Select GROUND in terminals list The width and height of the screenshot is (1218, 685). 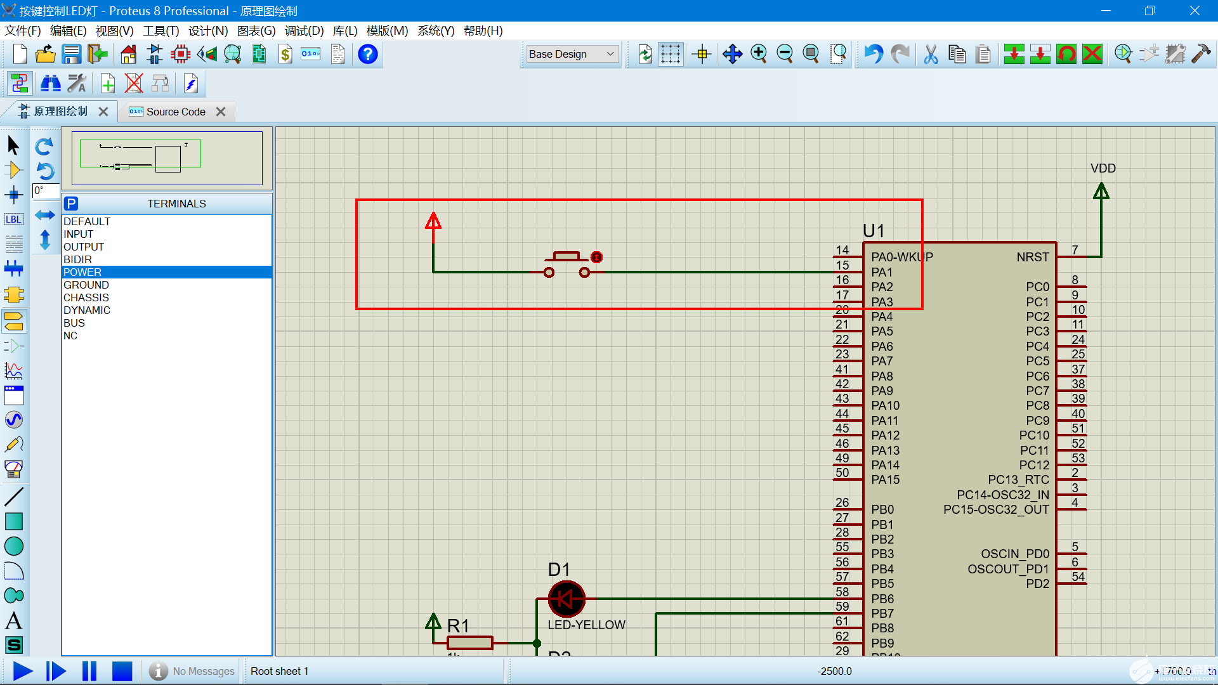coord(86,285)
